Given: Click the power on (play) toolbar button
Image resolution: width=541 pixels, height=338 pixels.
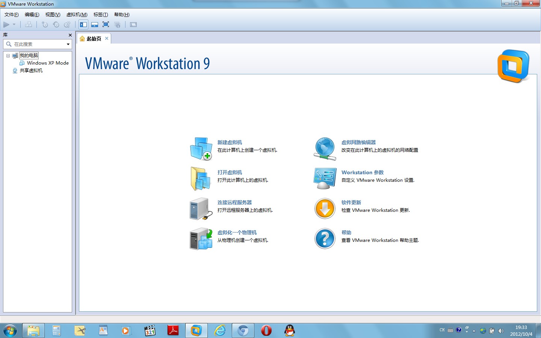Looking at the screenshot, I should (6, 24).
